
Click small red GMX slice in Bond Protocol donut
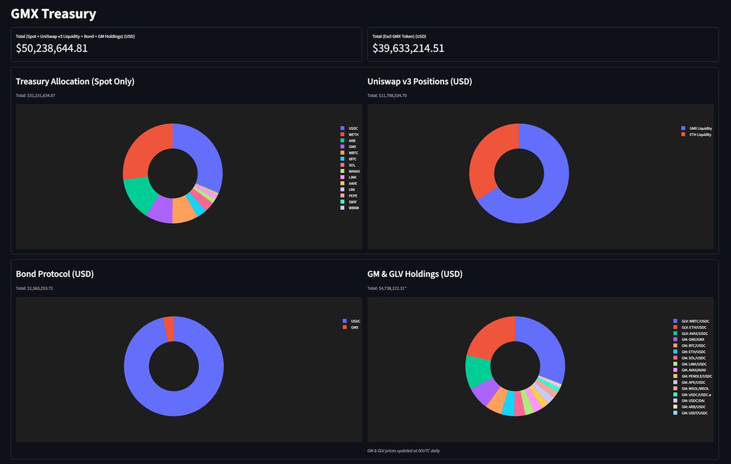[x=169, y=328]
